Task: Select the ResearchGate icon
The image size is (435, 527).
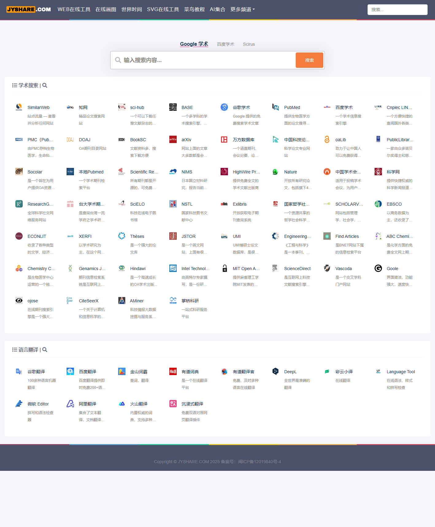Action: 19,204
